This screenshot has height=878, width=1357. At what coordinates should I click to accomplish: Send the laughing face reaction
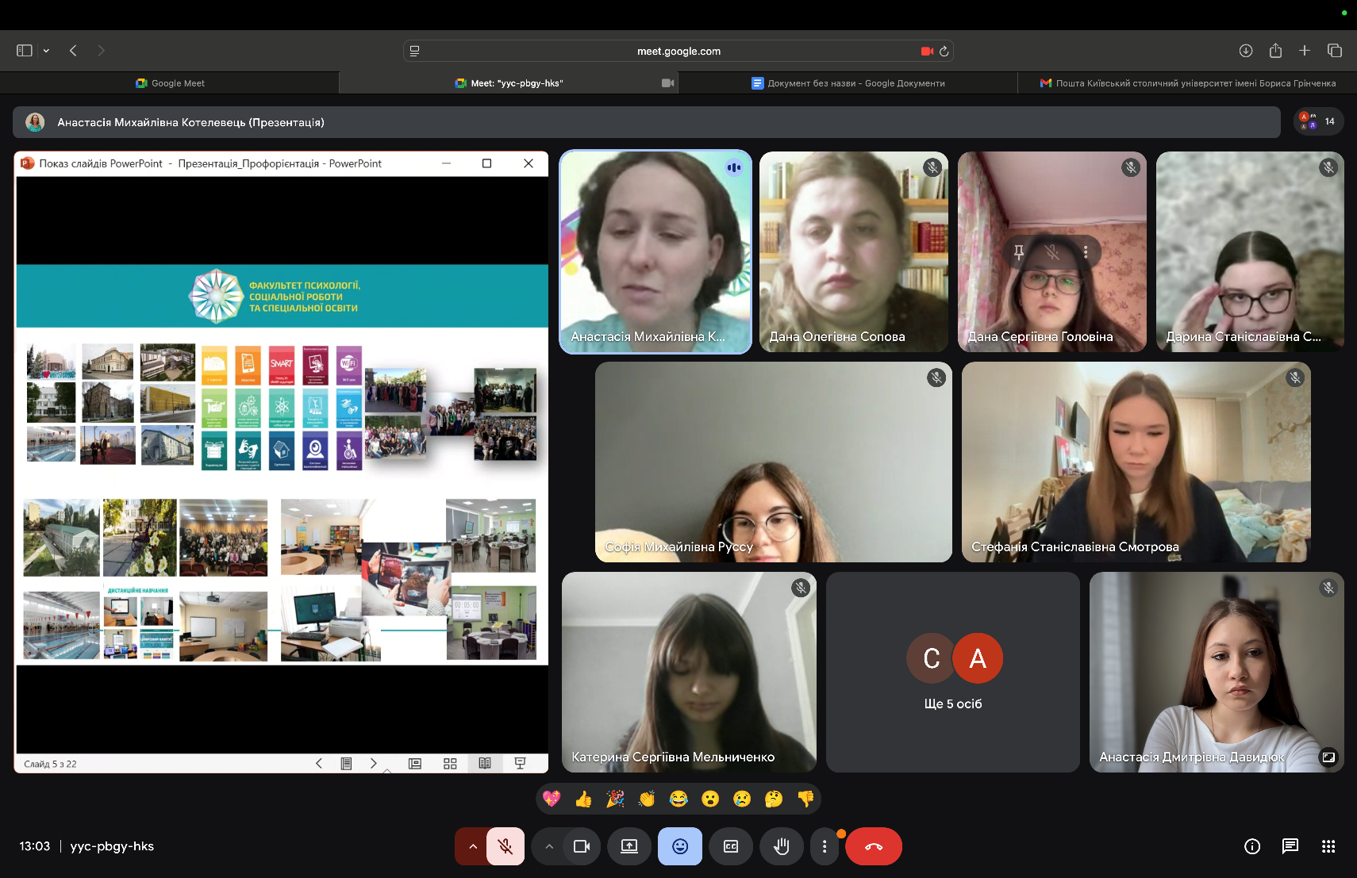(678, 799)
